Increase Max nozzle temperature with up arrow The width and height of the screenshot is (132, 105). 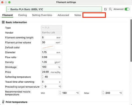pyautogui.click(x=103, y=92)
